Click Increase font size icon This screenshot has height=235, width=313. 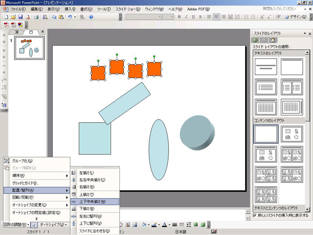(x=262, y=17)
